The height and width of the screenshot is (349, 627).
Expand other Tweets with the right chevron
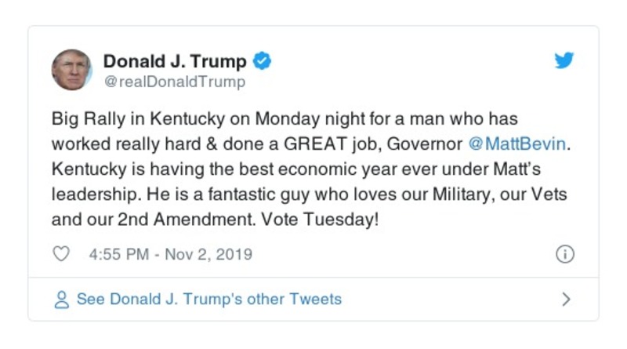(x=566, y=299)
